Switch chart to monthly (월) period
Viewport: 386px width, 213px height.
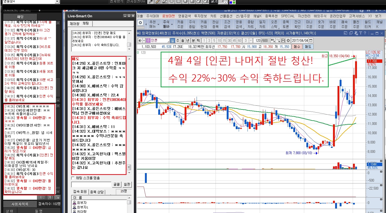182,40
